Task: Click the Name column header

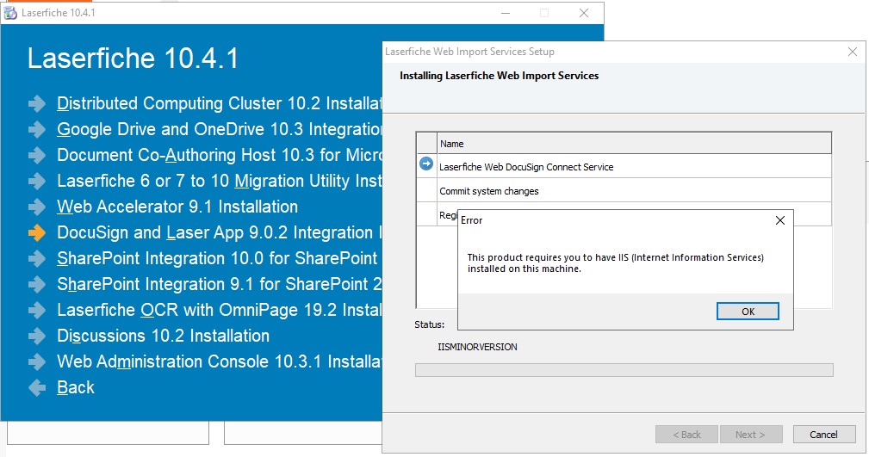Action: pyautogui.click(x=634, y=144)
